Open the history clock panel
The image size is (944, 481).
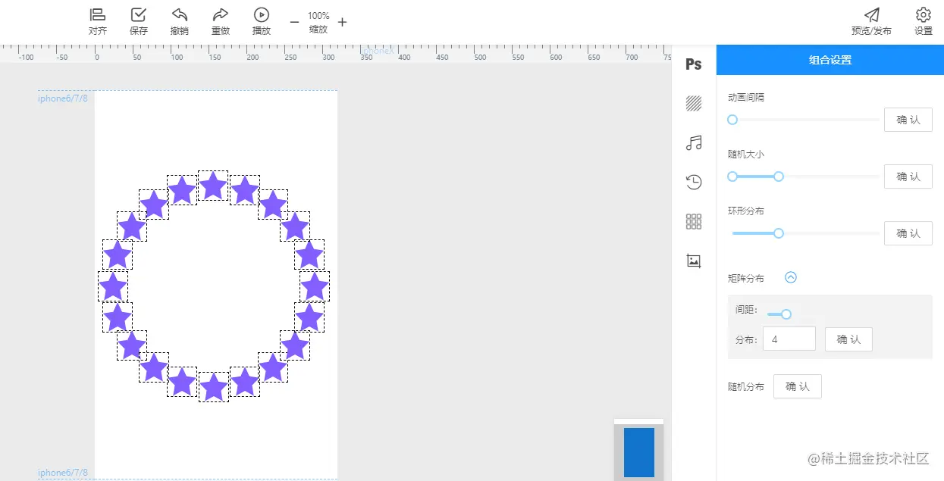point(694,182)
